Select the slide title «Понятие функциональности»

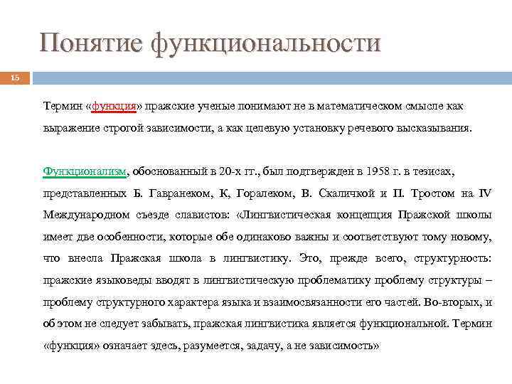pyautogui.click(x=210, y=43)
